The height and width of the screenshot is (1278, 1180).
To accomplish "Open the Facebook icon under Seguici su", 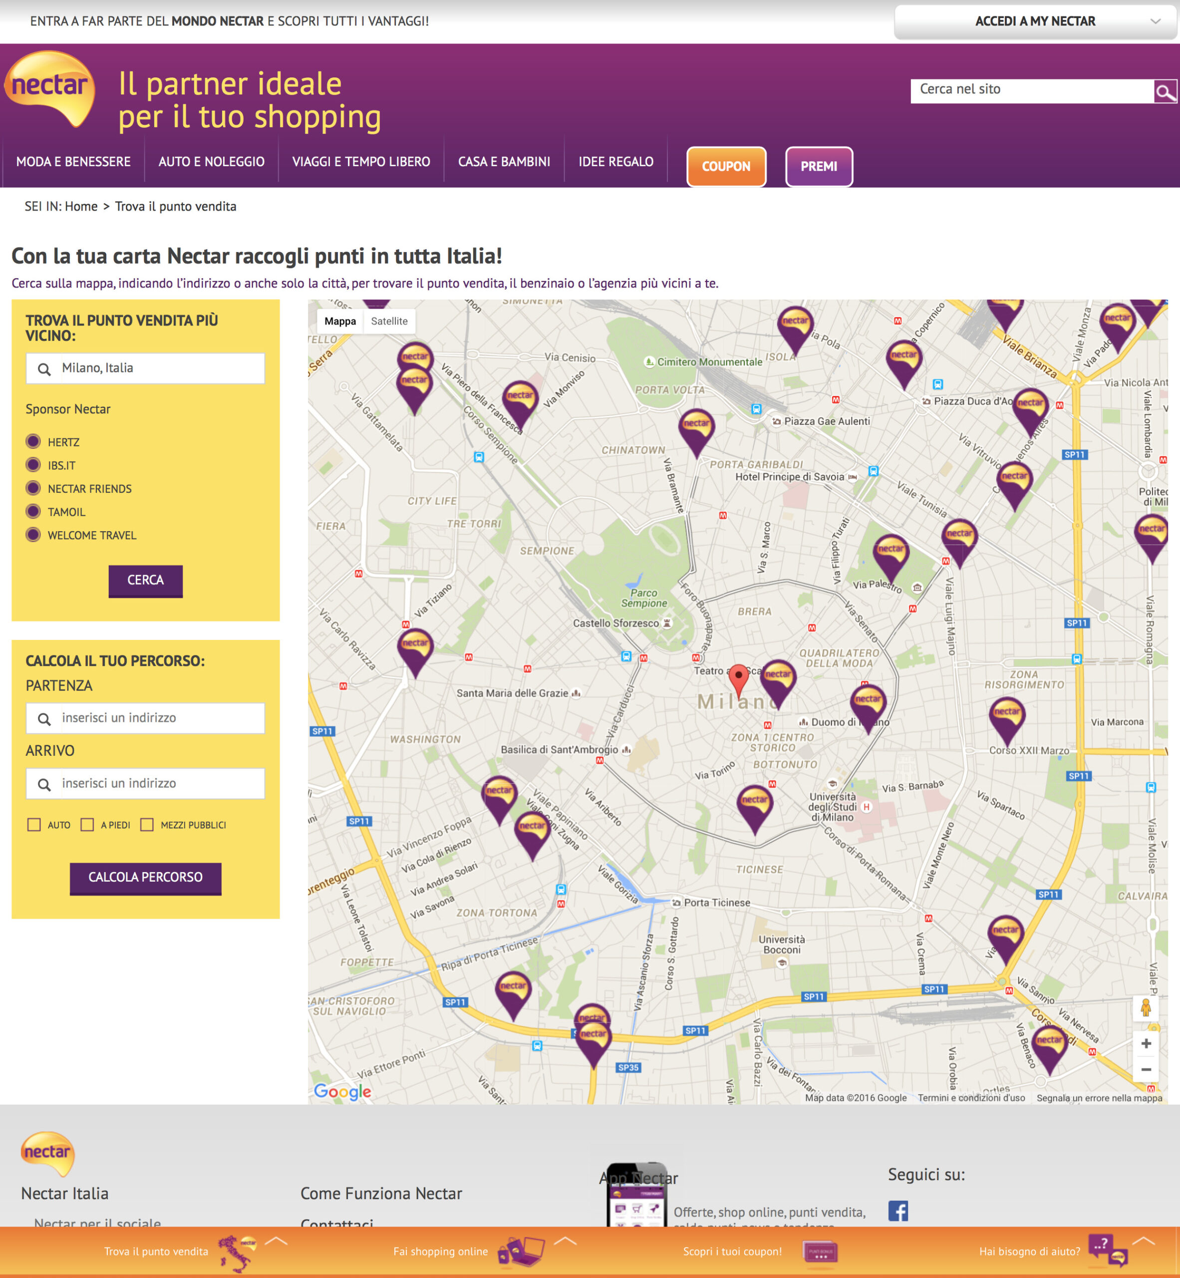I will [x=898, y=1210].
